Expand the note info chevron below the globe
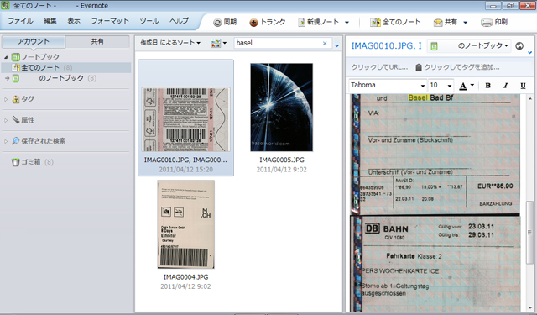Viewport: 537px width, 315px height. pyautogui.click(x=529, y=53)
